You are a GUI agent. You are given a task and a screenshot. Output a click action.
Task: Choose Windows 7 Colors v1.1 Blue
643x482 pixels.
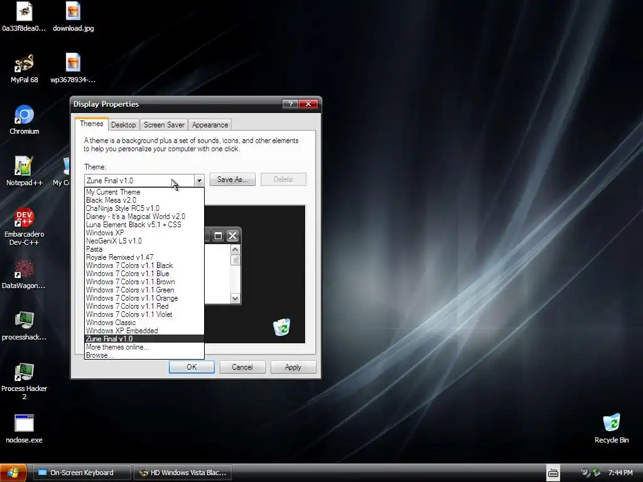tap(144, 274)
